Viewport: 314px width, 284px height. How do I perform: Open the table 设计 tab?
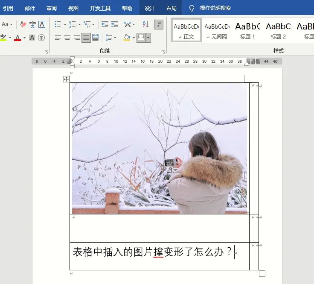pos(150,8)
